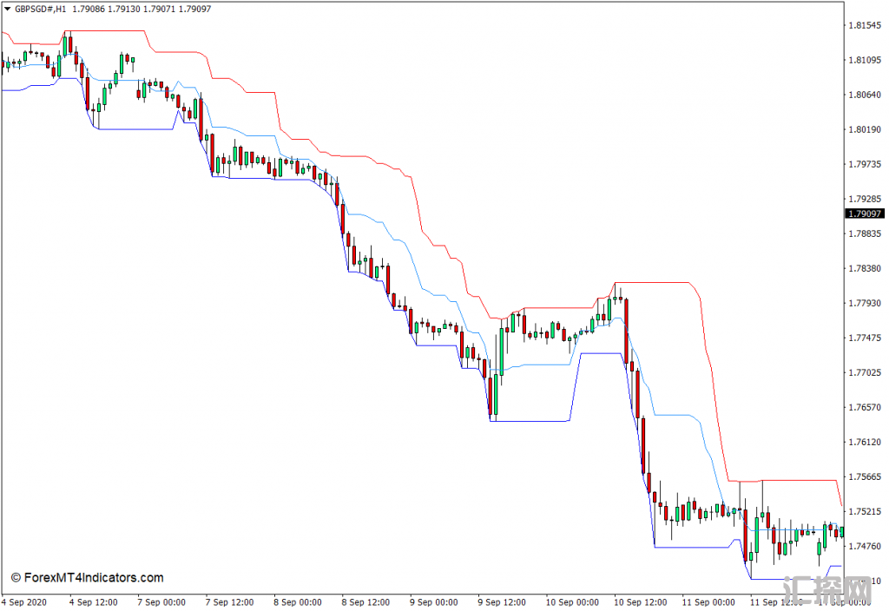
Task: Click the dropdown triangle beside GBPSGD#,H1
Action: point(7,9)
